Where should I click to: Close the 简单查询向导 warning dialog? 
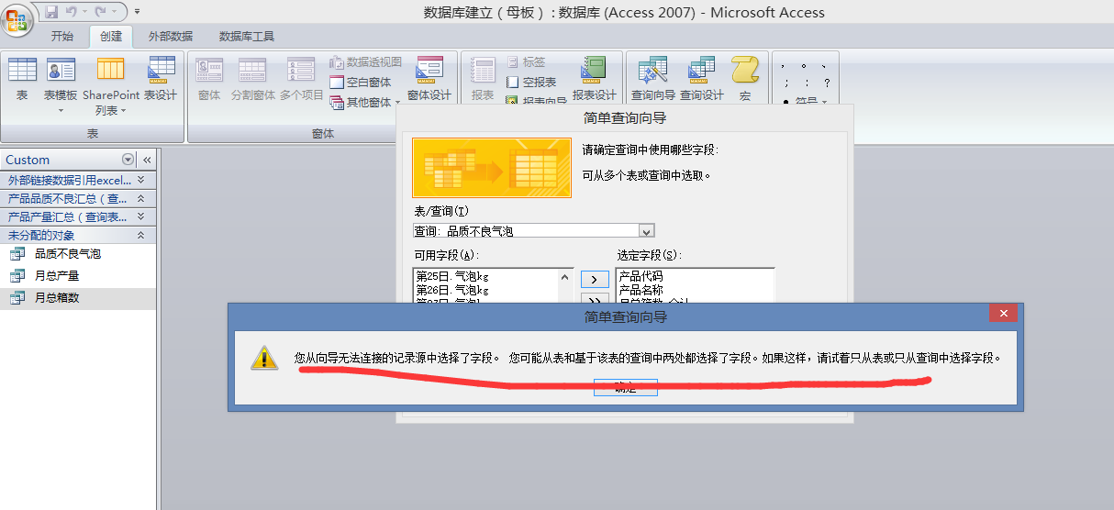point(1002,314)
